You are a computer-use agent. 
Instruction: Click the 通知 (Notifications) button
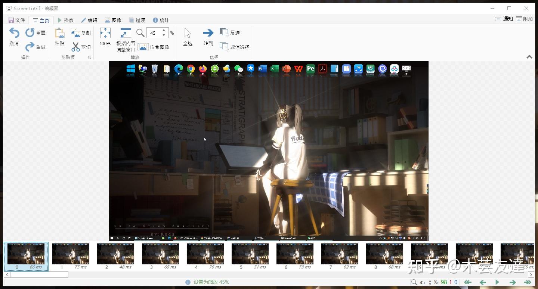pyautogui.click(x=504, y=19)
